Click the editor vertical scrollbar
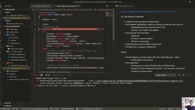 click(114, 26)
